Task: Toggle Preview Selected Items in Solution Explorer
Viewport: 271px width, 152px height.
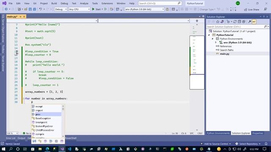Action: coord(254,22)
